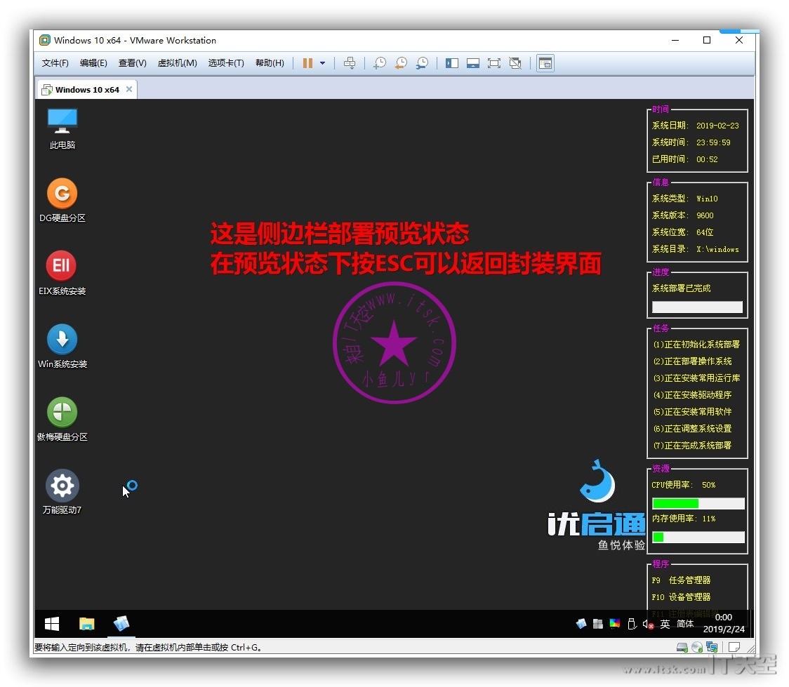This screenshot has height=687, width=789.
Task: Click task (5)正在安装常用软件
Action: 692,412
